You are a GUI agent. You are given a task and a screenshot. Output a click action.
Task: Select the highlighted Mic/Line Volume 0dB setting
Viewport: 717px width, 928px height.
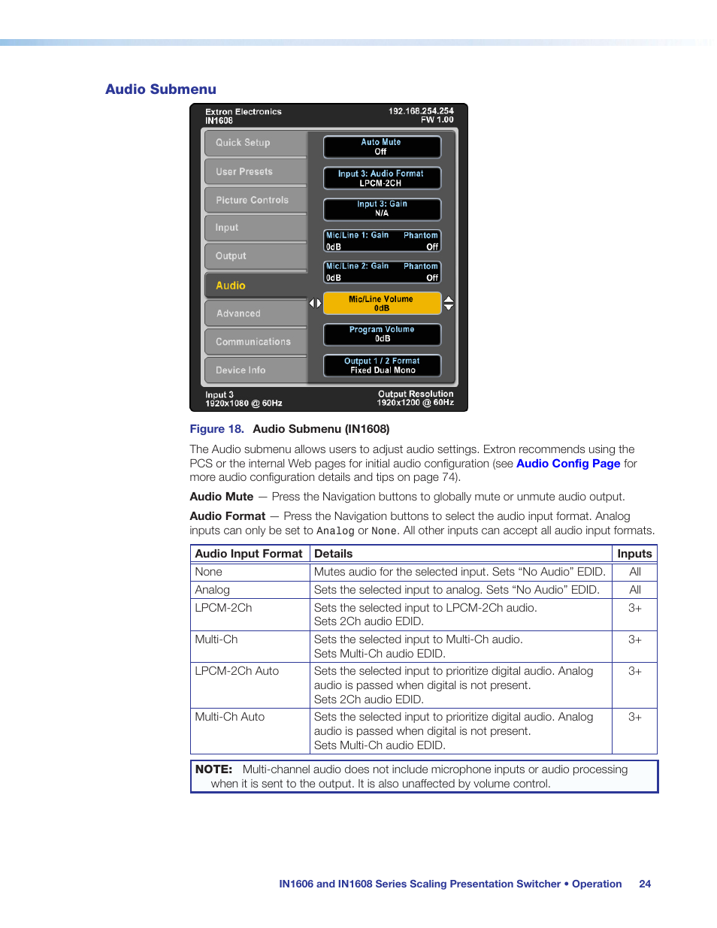click(382, 304)
